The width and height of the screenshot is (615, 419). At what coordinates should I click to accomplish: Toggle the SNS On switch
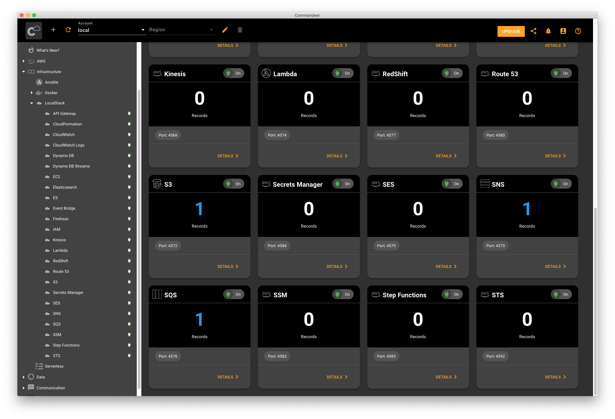pos(561,184)
